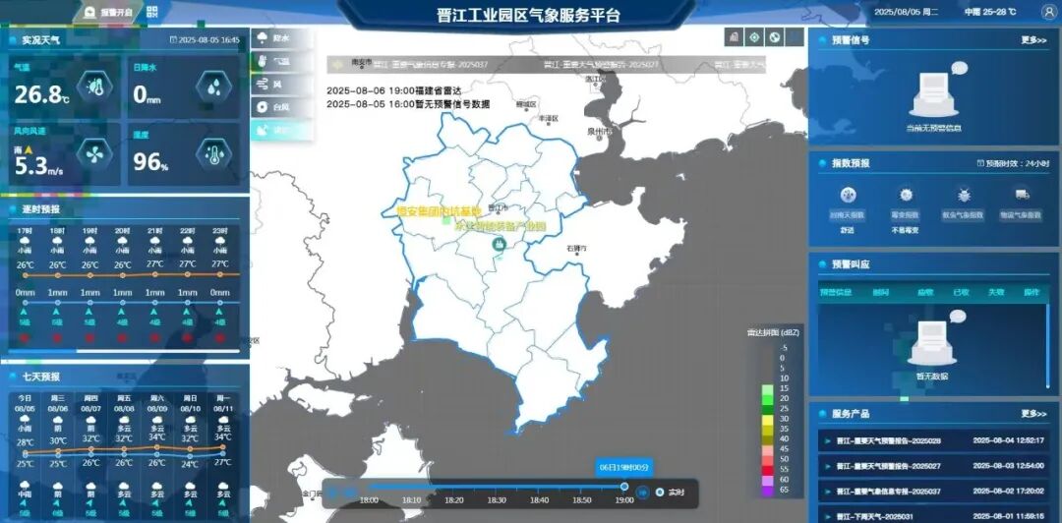Click the locate target map tool icon

point(754,37)
